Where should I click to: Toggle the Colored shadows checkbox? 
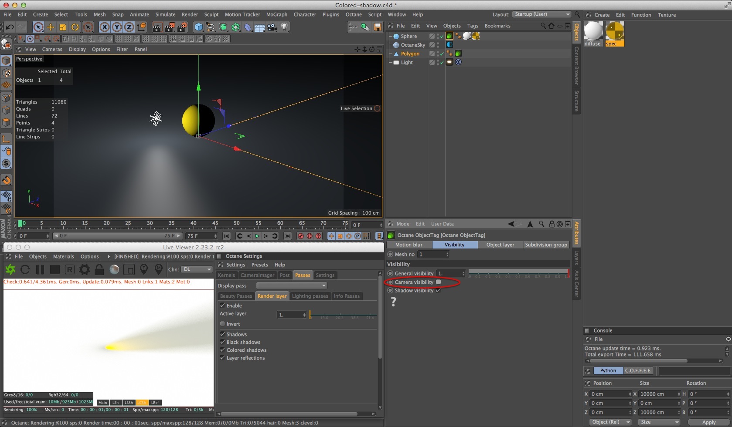(x=223, y=350)
